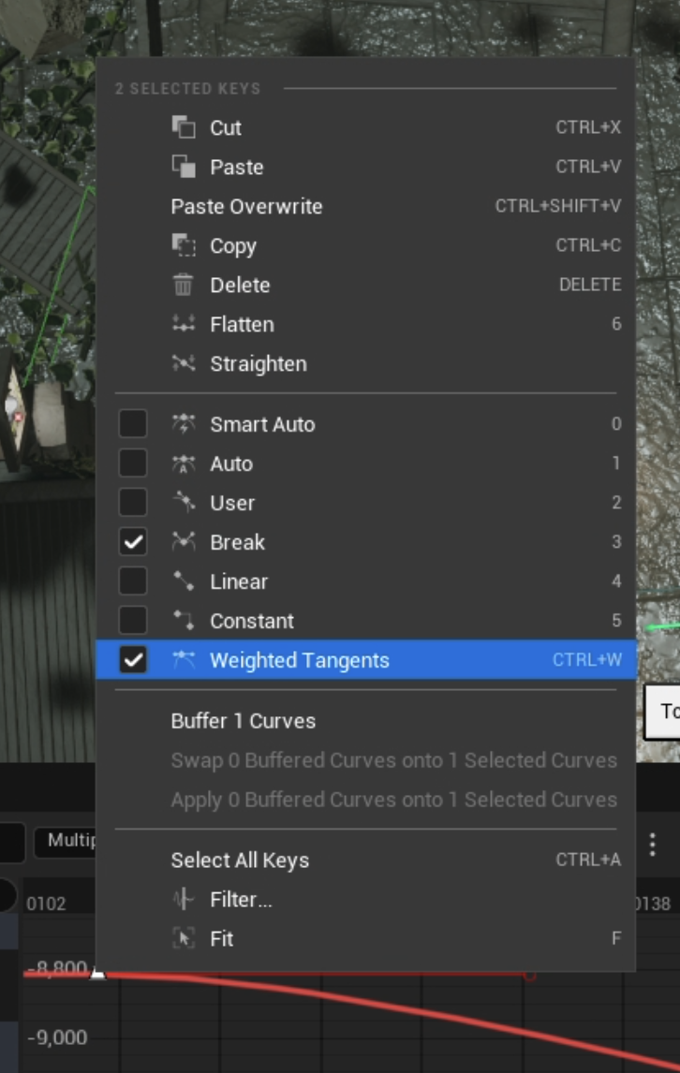Tick the Linear interpolation checkbox
The image size is (680, 1073).
133,581
